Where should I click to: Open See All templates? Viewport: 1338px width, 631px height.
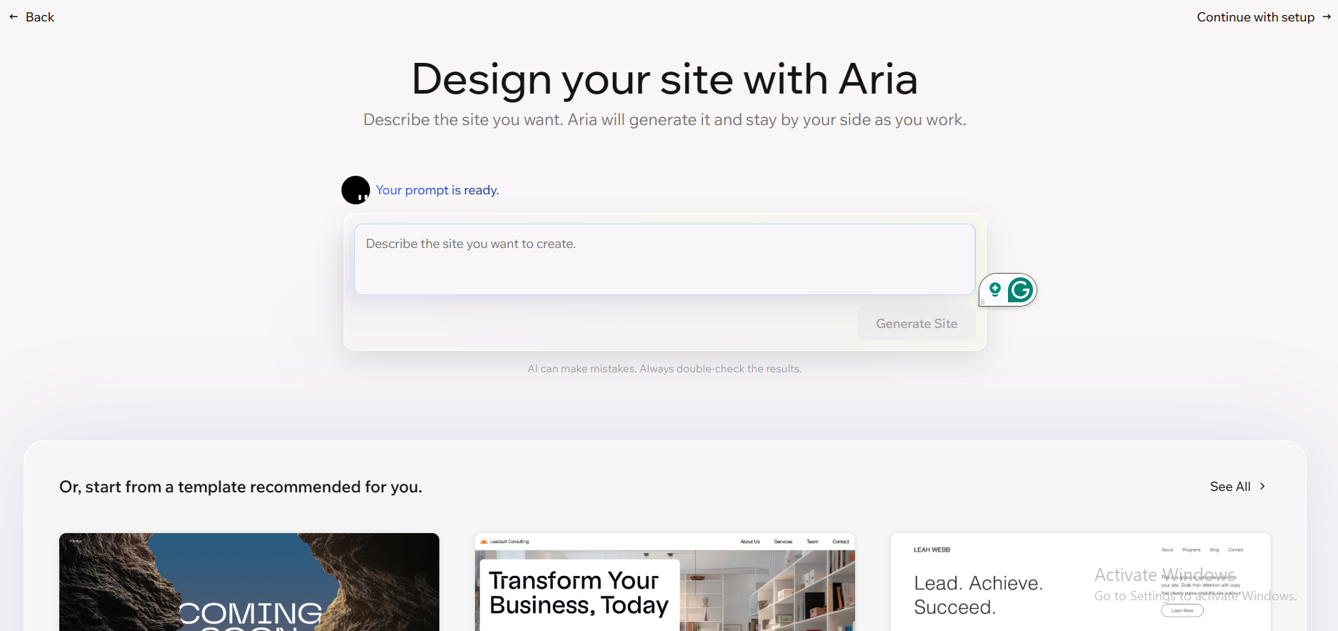click(x=1238, y=487)
